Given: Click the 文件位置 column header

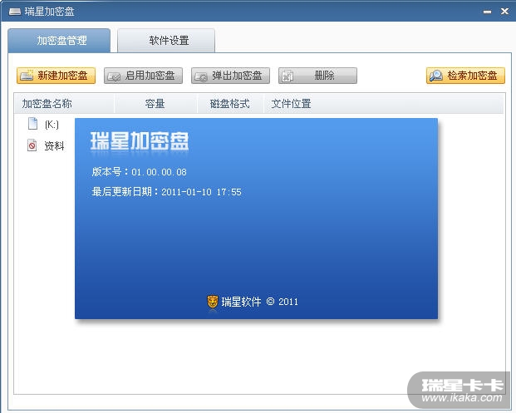Looking at the screenshot, I should click(384, 104).
